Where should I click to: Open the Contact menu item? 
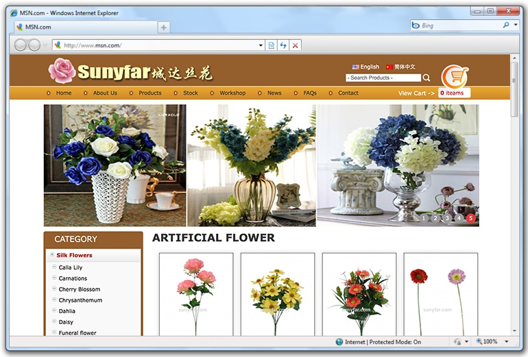tap(348, 93)
